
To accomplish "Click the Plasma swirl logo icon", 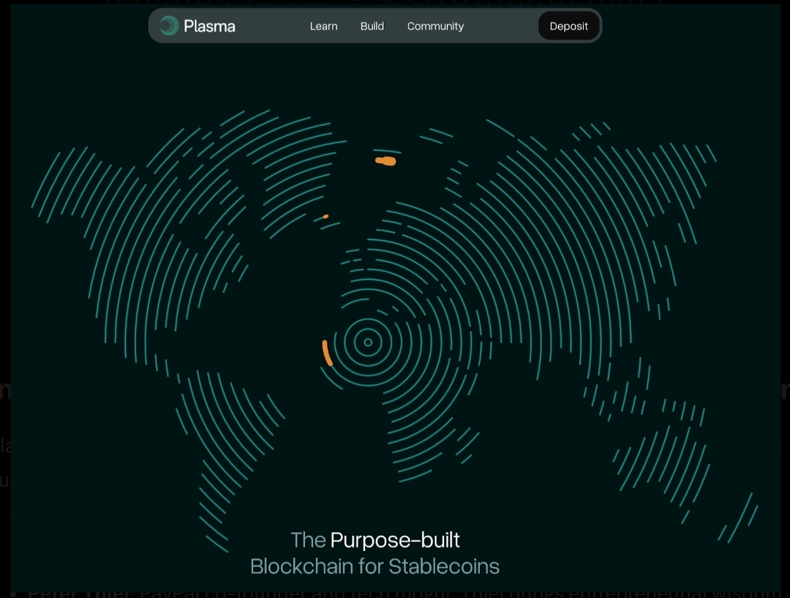I will [x=169, y=26].
